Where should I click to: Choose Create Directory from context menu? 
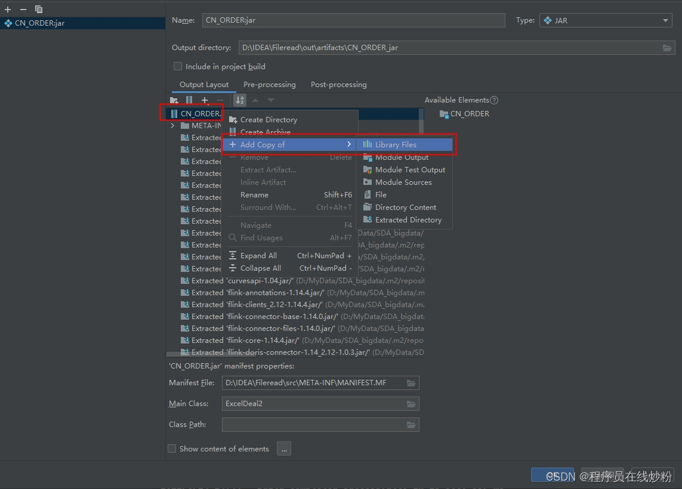289,119
